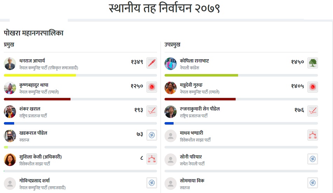Image resolution: width=333 pixels, height=193 pixels.
Task: Click scales symbol beside सुशिला केसी
Action: click(151, 159)
